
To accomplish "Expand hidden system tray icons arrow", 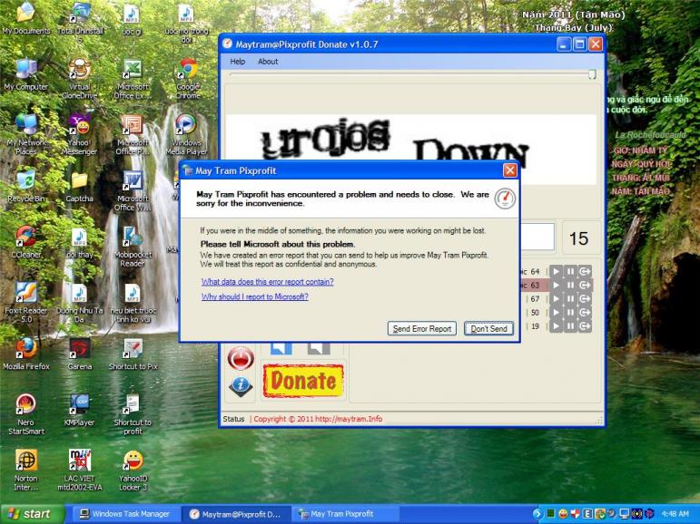I will tap(537, 514).
